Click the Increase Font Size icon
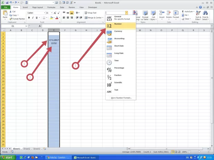The height and width of the screenshot is (160, 214). click(x=55, y=13)
